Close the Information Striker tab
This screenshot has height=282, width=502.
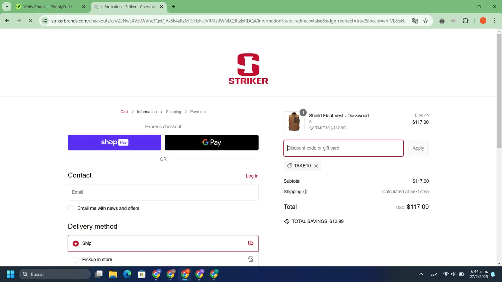point(161,7)
